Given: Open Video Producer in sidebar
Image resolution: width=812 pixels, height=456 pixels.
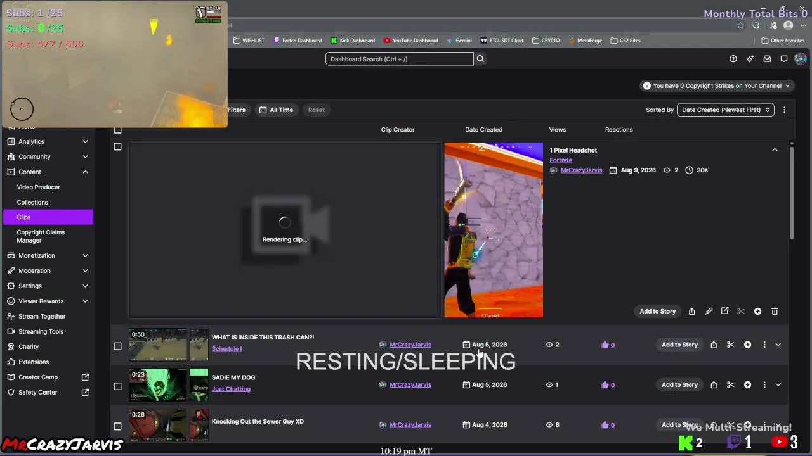Looking at the screenshot, I should [39, 187].
